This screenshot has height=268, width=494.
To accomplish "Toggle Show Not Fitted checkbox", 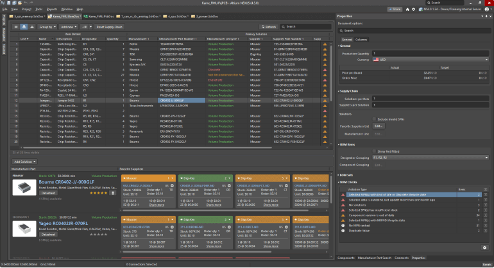I will pos(375,151).
